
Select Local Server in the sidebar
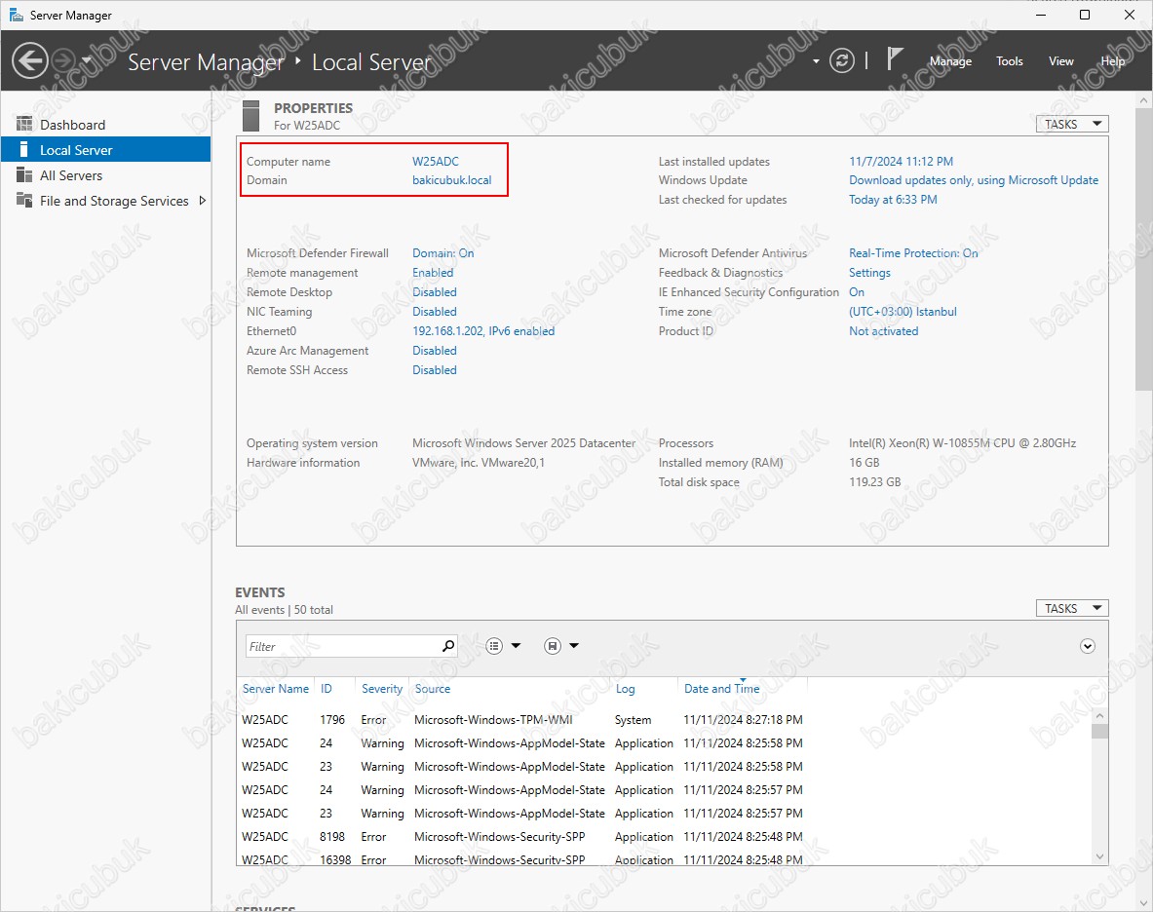coord(106,150)
